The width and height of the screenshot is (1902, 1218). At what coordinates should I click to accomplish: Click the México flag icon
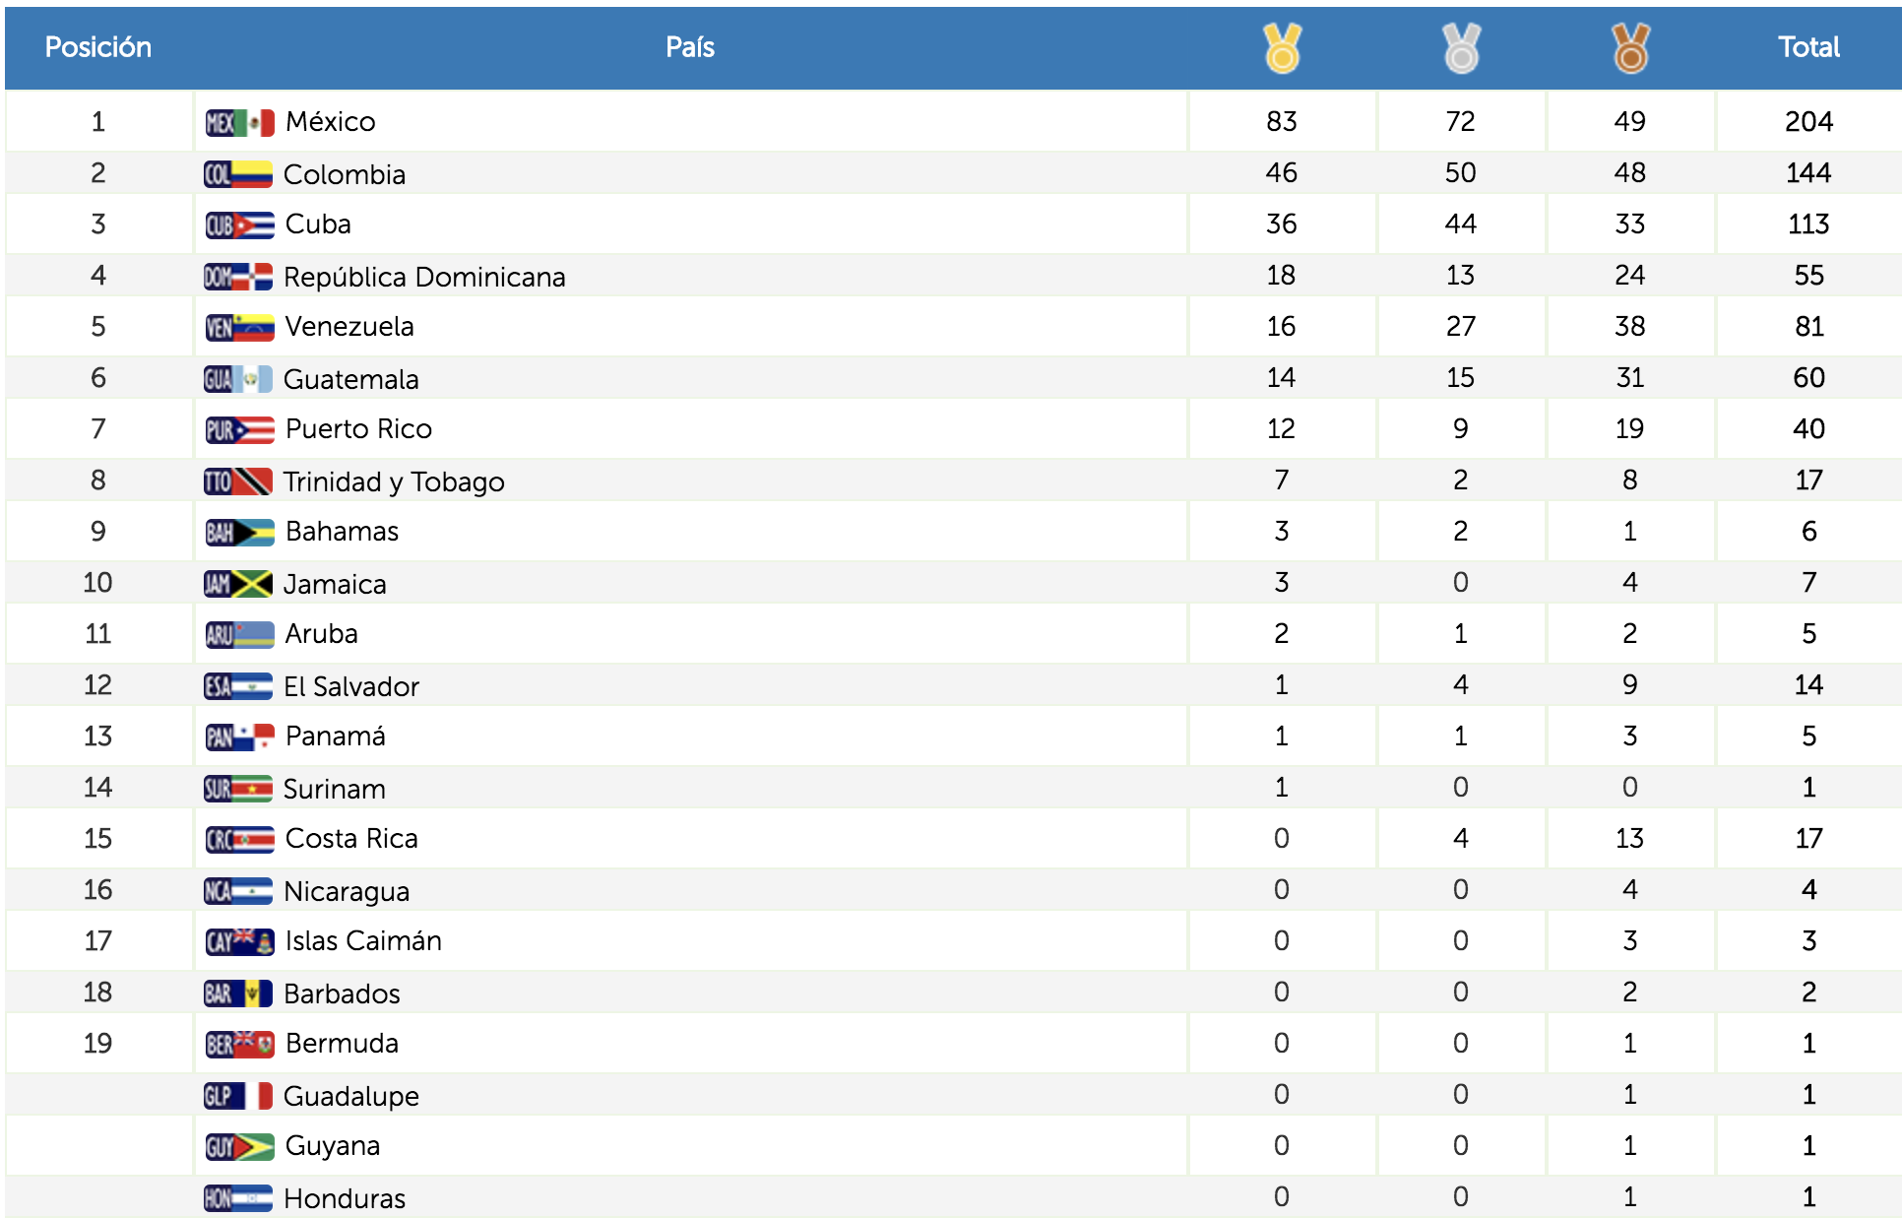(239, 122)
